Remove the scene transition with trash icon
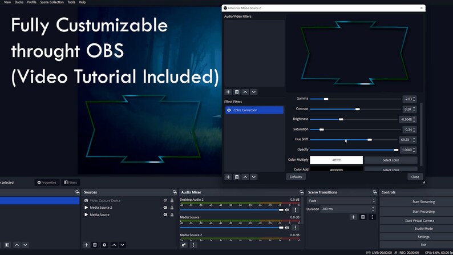 pos(363,217)
